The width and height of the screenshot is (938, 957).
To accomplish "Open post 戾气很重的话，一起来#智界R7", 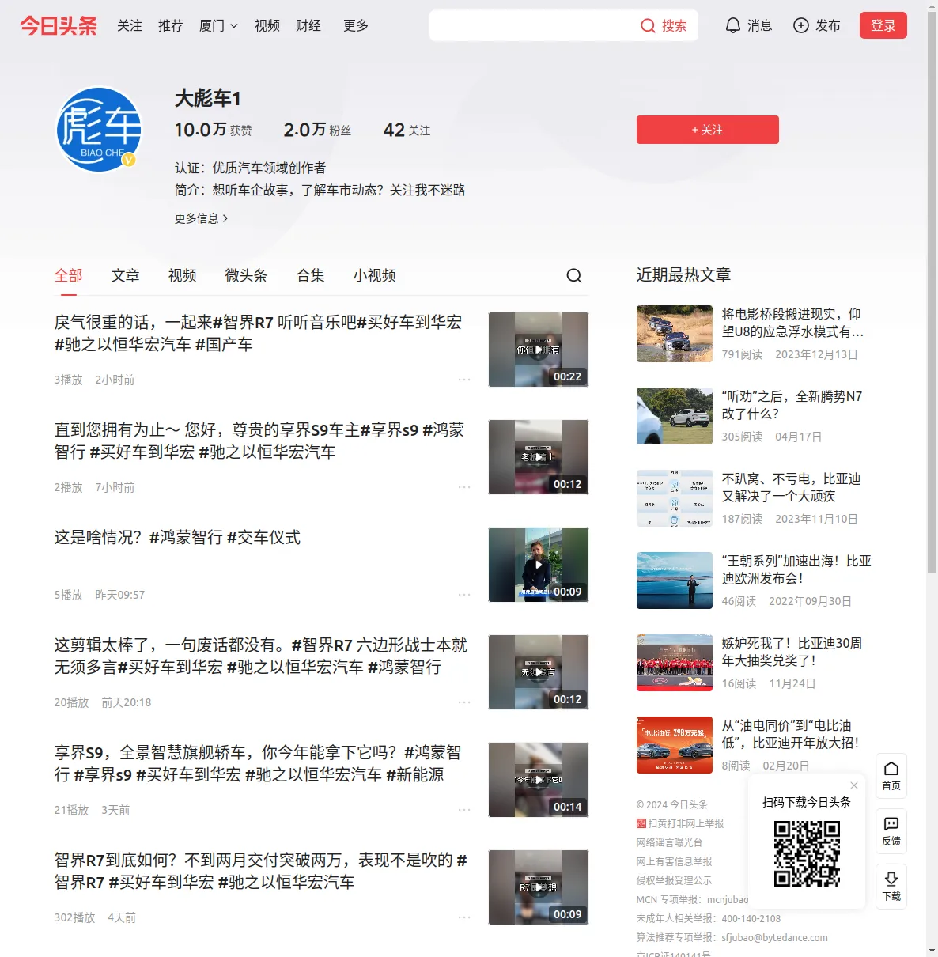I will 258,334.
